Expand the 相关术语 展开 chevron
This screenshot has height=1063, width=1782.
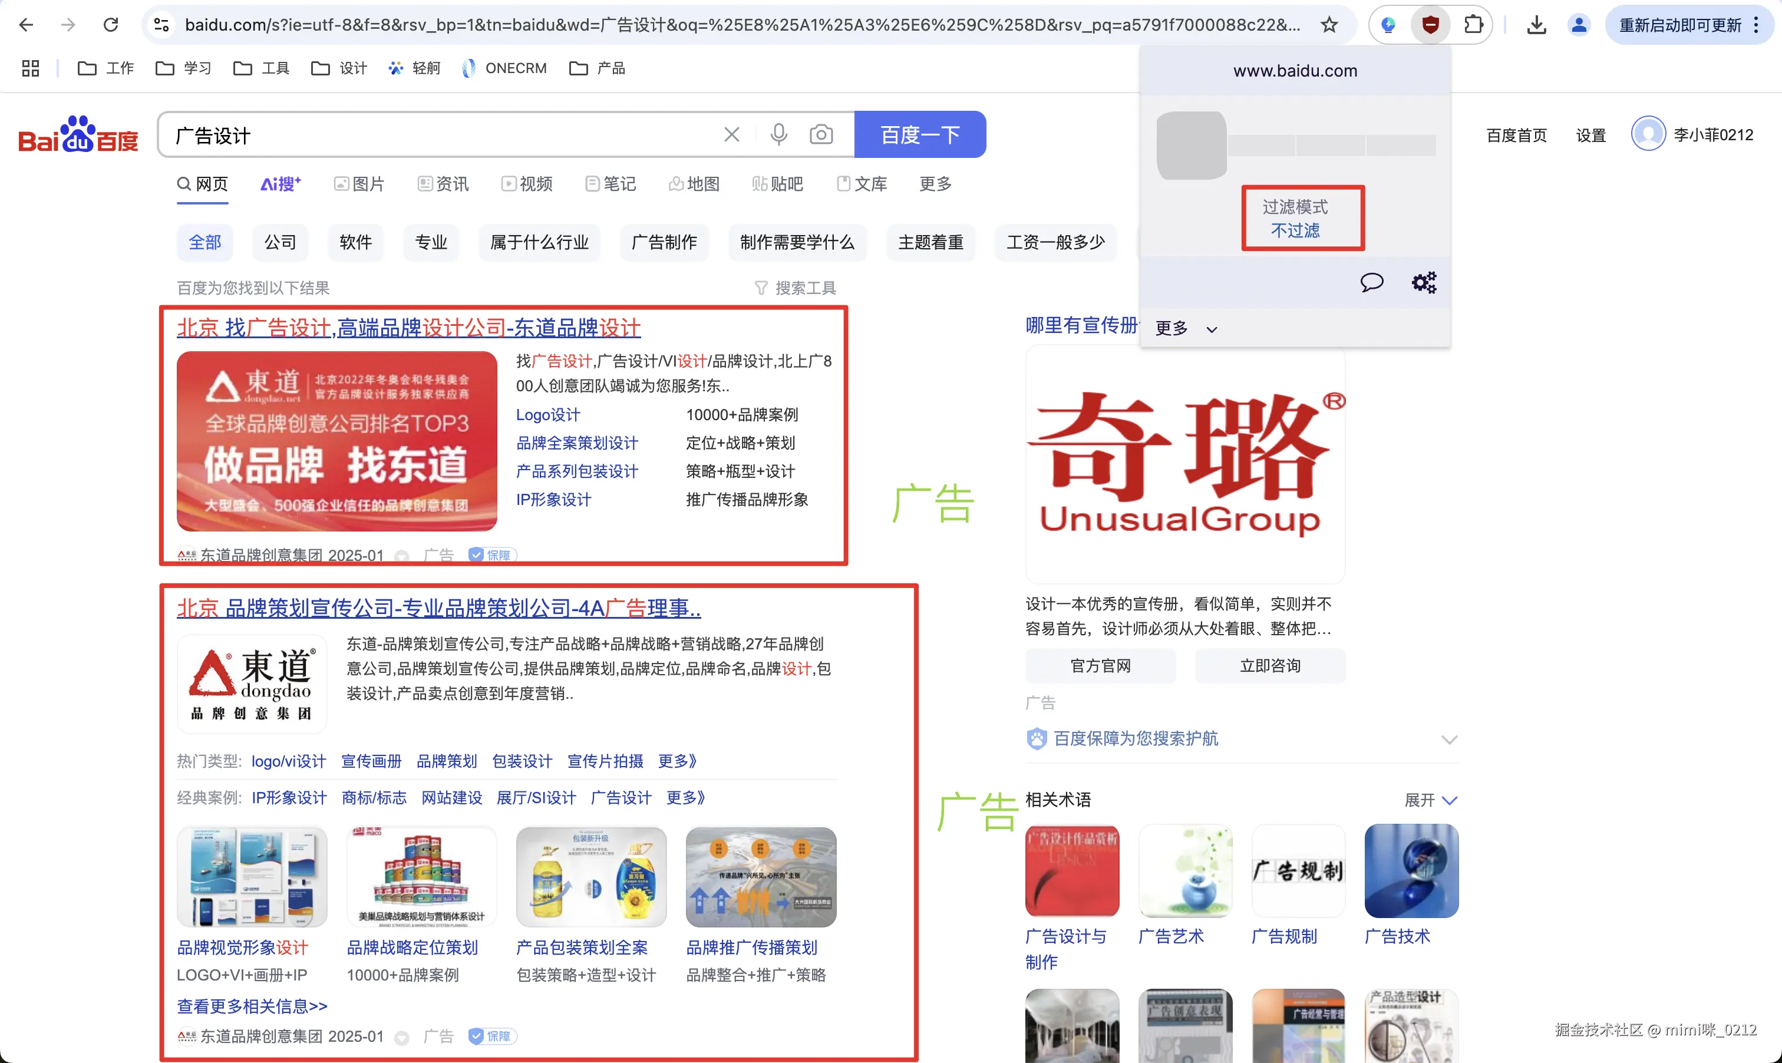pyautogui.click(x=1449, y=800)
